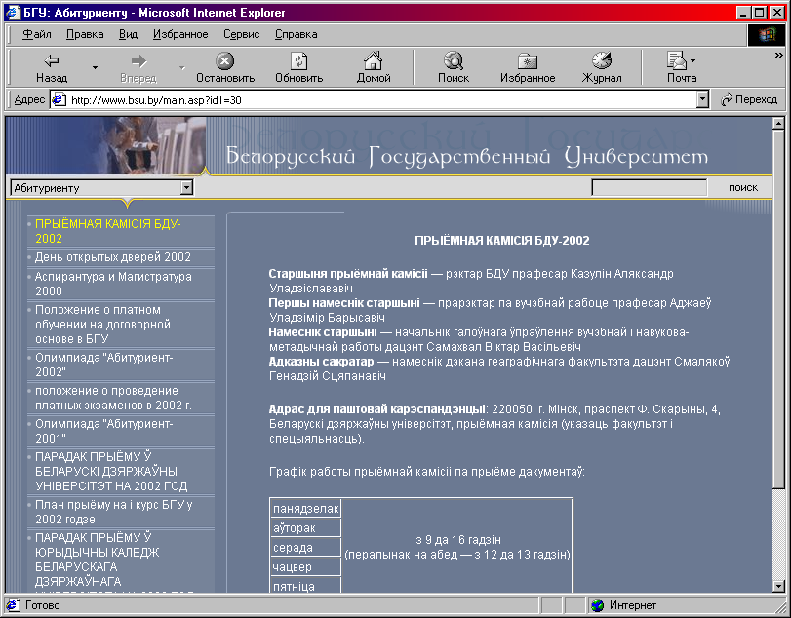Click the Internet Explorer title bar icon

[13, 12]
